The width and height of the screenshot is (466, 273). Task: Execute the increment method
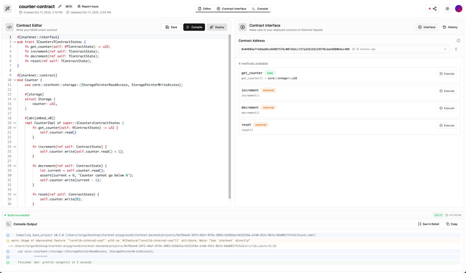(x=447, y=91)
